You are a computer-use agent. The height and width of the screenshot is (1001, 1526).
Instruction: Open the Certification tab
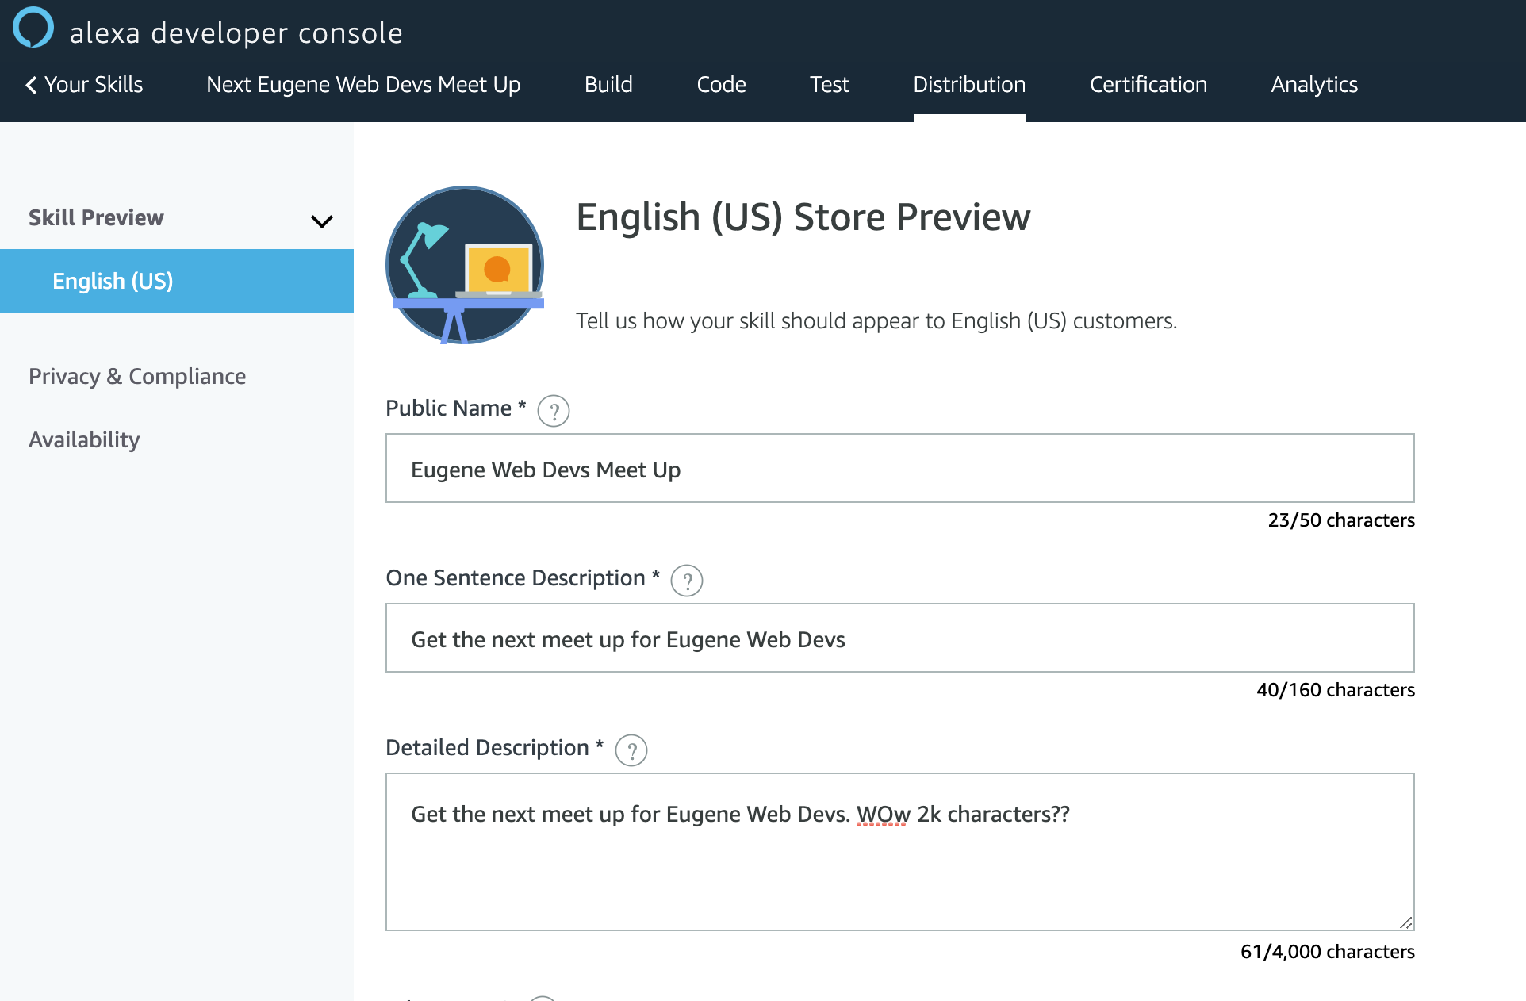(x=1148, y=85)
